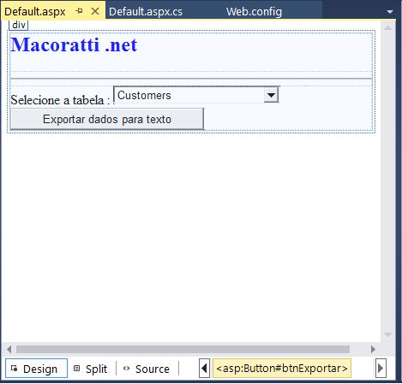Click the left tag navigator arrow
This screenshot has height=384, width=402.
click(x=204, y=369)
